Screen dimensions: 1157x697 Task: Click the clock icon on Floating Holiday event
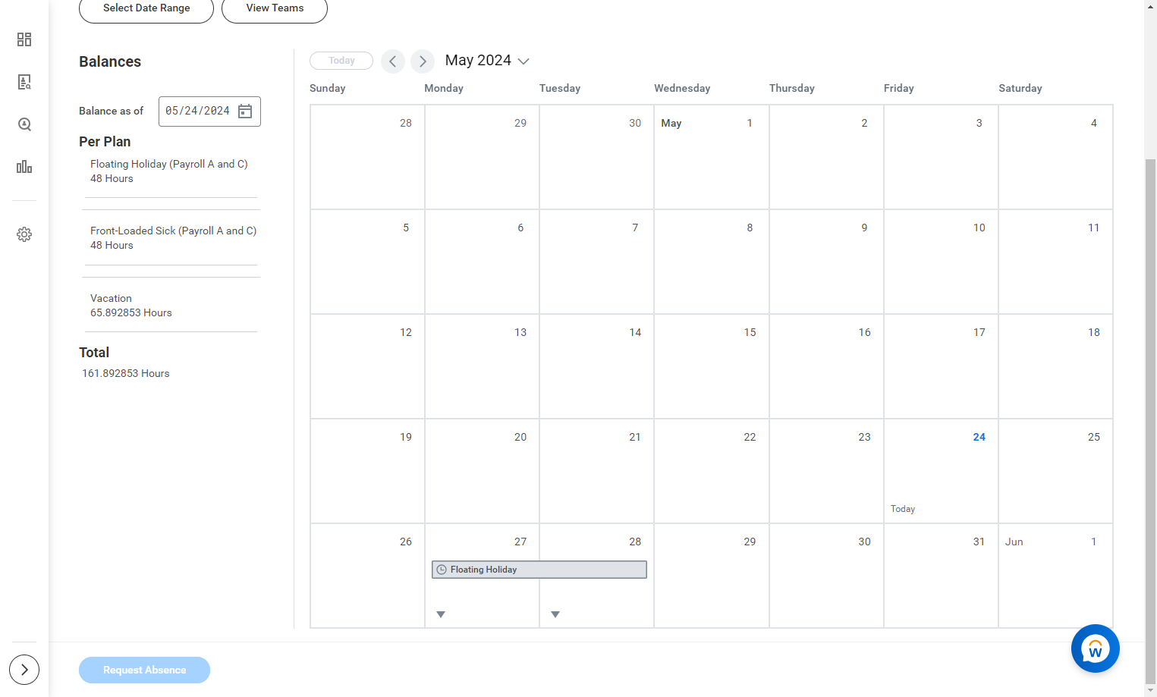pyautogui.click(x=442, y=570)
